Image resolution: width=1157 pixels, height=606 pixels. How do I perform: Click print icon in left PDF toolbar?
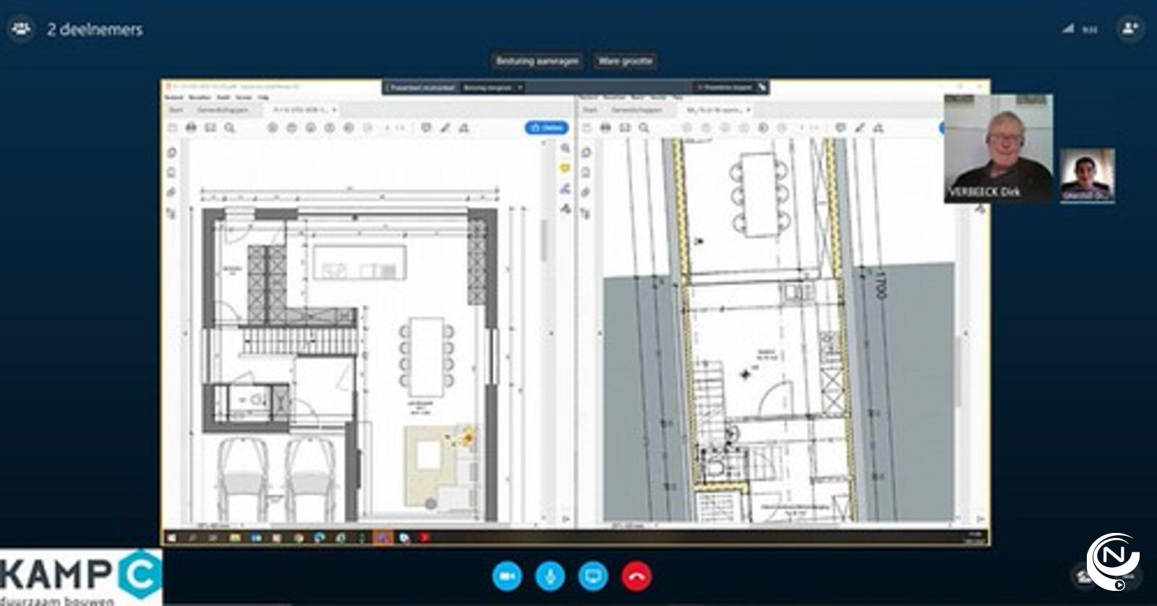[x=191, y=128]
